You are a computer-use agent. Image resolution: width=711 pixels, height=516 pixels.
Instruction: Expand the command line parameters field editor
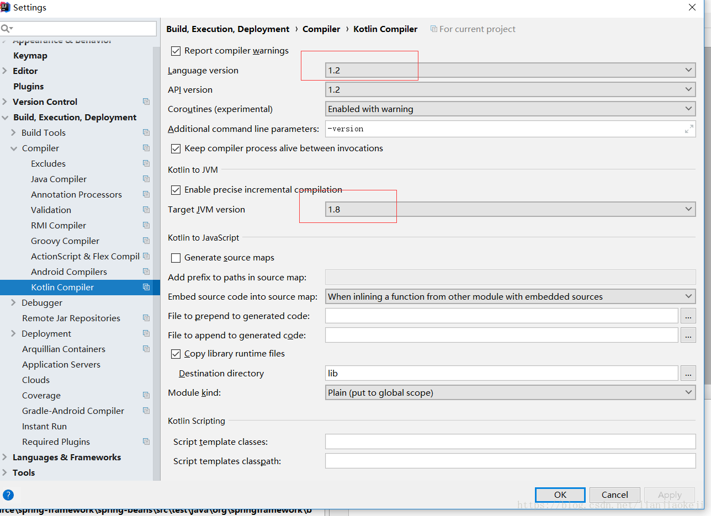point(689,129)
